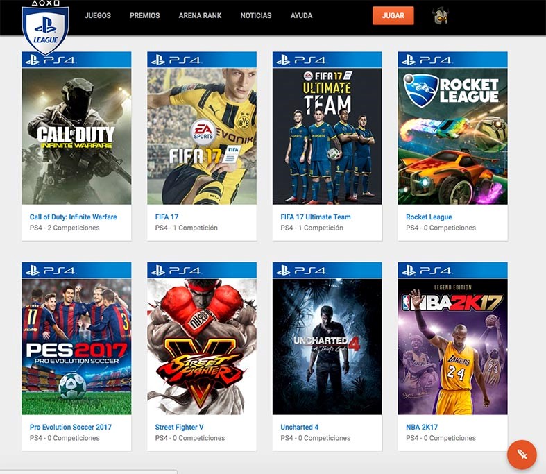Click the PS4 banner above NBA 2K17
Image resolution: width=546 pixels, height=474 pixels.
pyautogui.click(x=452, y=270)
